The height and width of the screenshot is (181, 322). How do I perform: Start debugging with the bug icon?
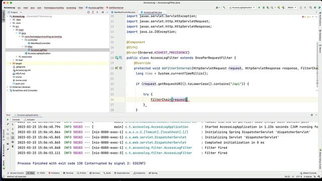tap(264, 8)
